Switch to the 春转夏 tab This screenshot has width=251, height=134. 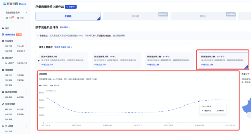coord(135,16)
